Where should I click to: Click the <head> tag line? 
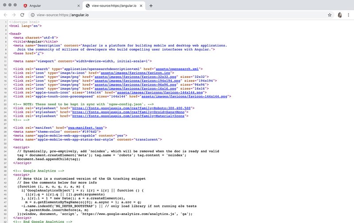click(15, 34)
